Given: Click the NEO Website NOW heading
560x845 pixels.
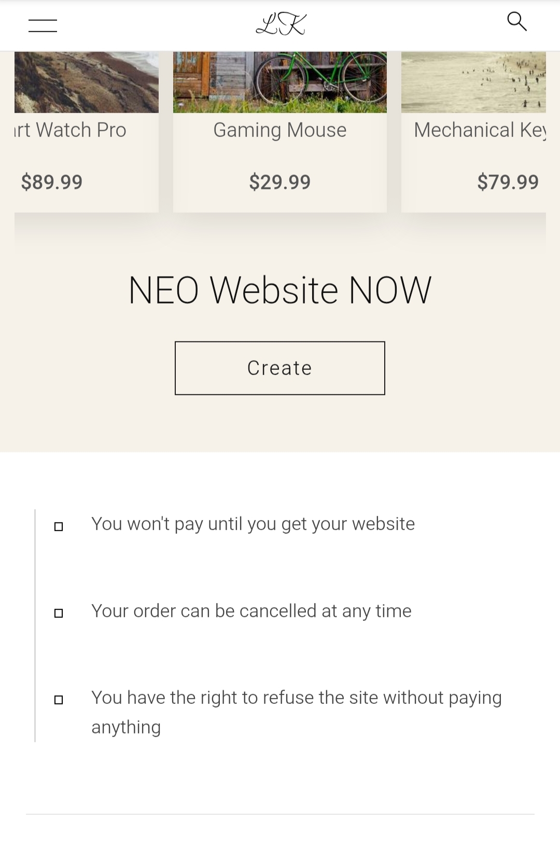Looking at the screenshot, I should click(280, 290).
